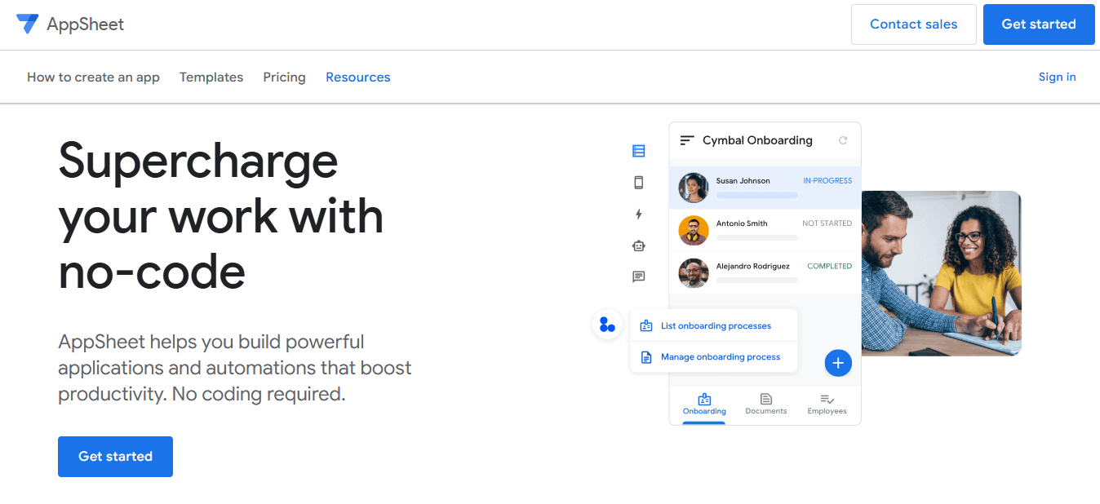Open the Pricing nav item
The height and width of the screenshot is (504, 1100).
tap(284, 77)
